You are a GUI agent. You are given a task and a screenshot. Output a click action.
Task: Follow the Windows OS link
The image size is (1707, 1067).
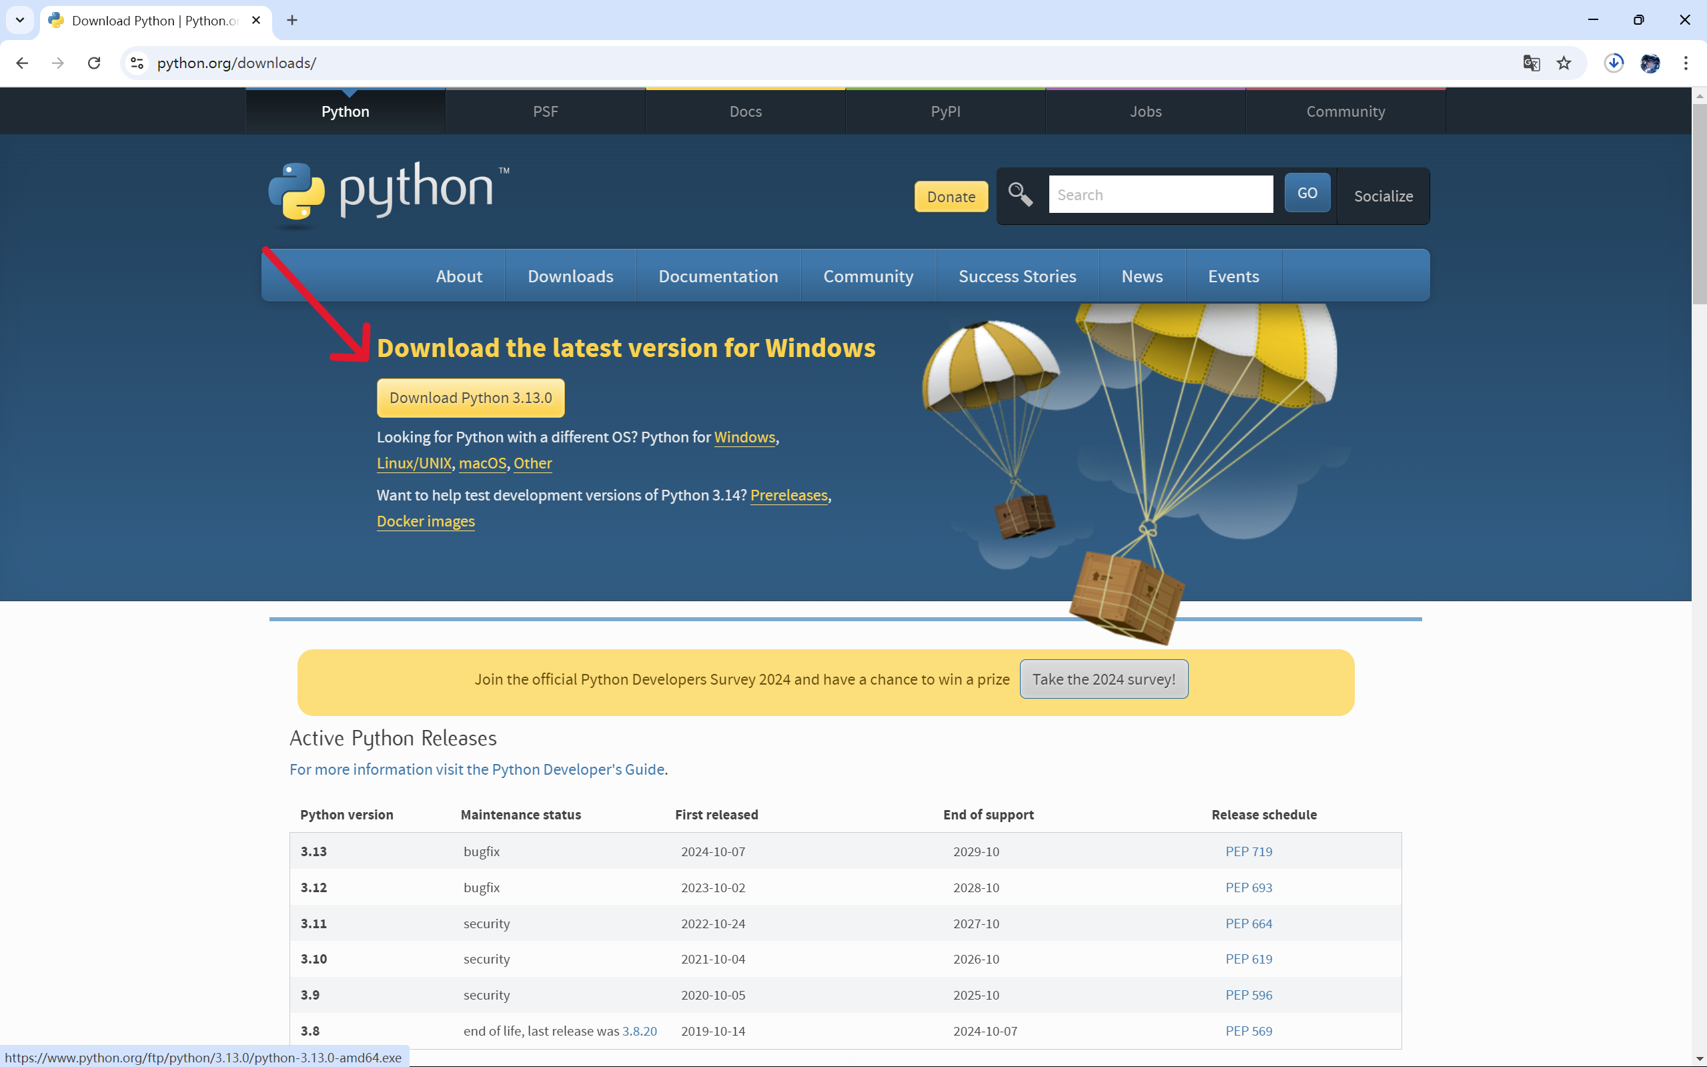[744, 437]
